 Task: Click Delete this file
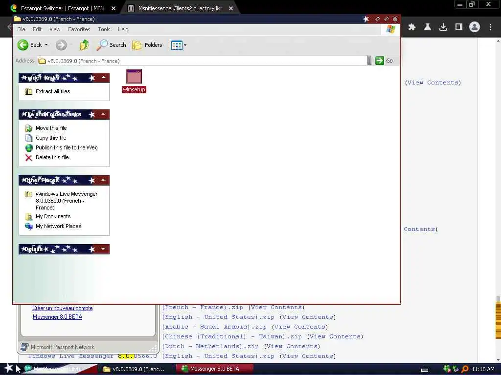tap(52, 158)
